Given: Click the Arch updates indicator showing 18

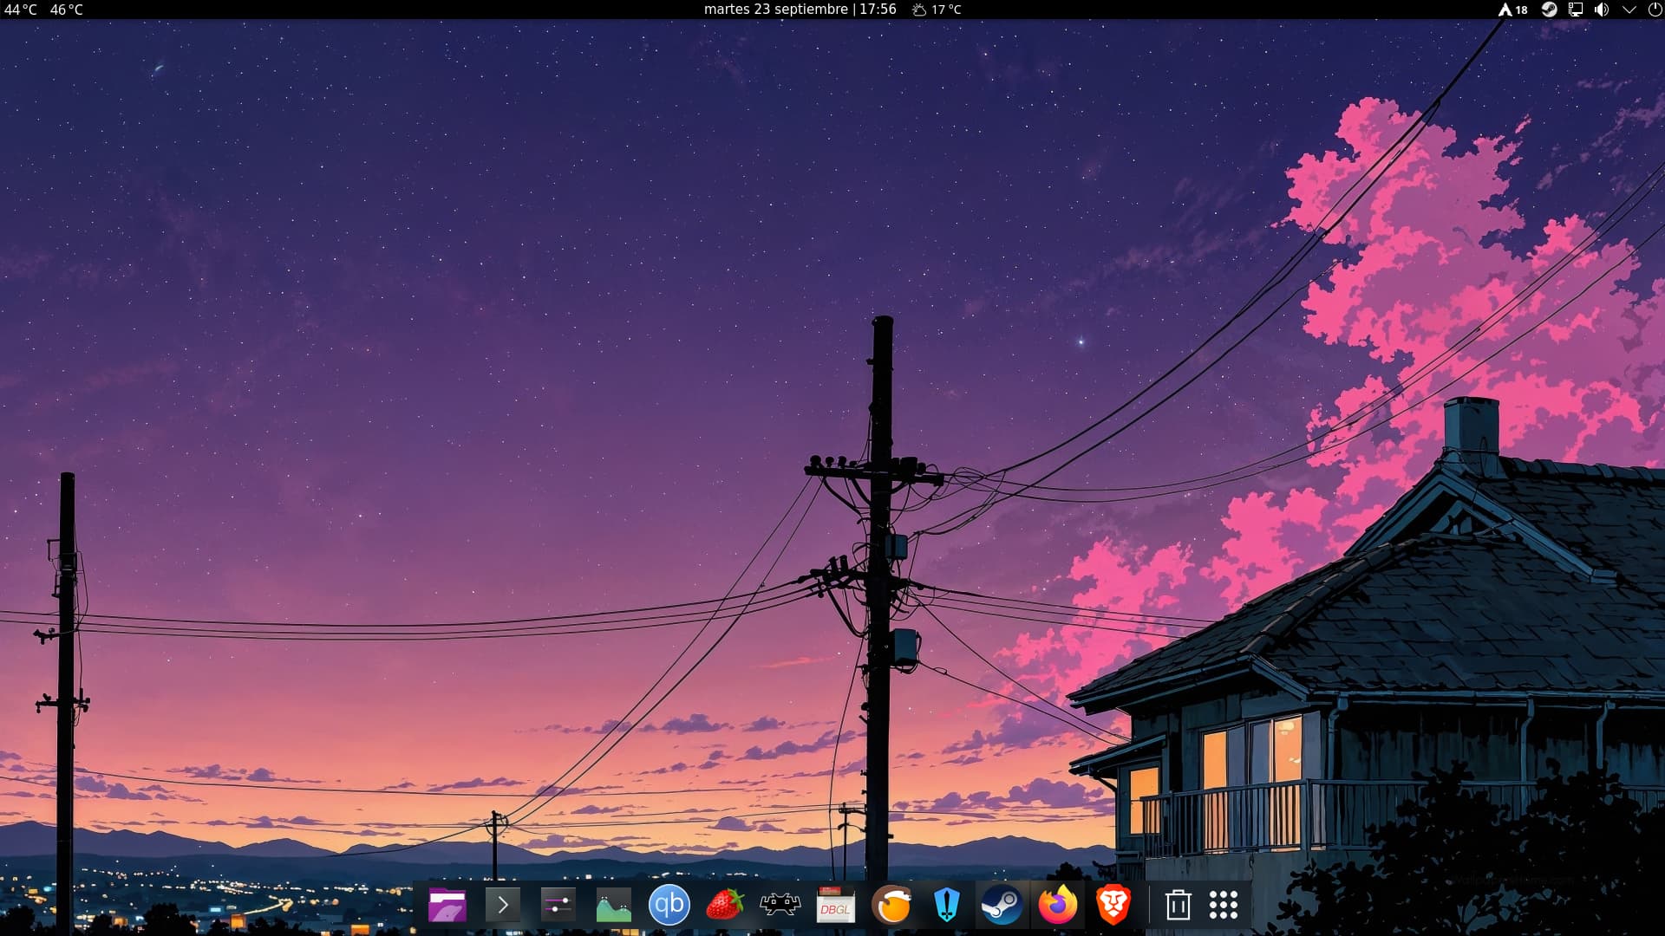Looking at the screenshot, I should tap(1512, 10).
